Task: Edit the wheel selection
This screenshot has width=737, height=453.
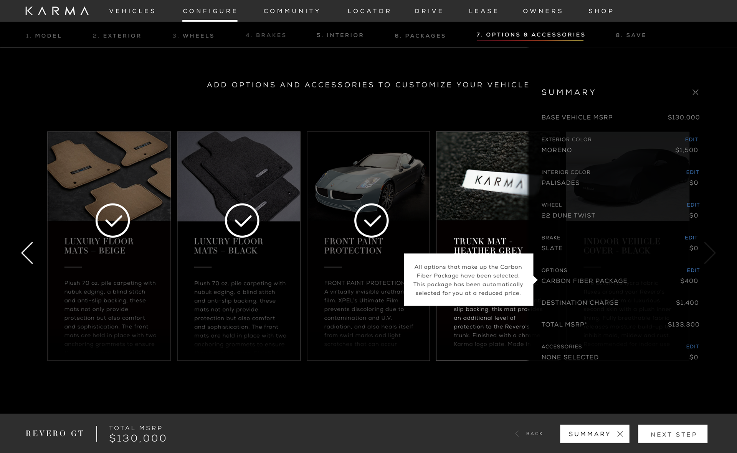Action: 693,205
